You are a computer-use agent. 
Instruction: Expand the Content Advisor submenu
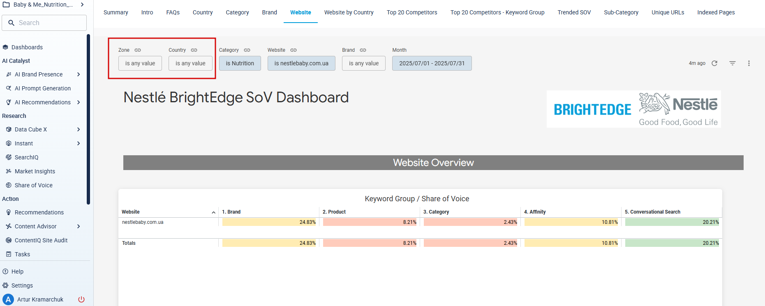(x=79, y=226)
